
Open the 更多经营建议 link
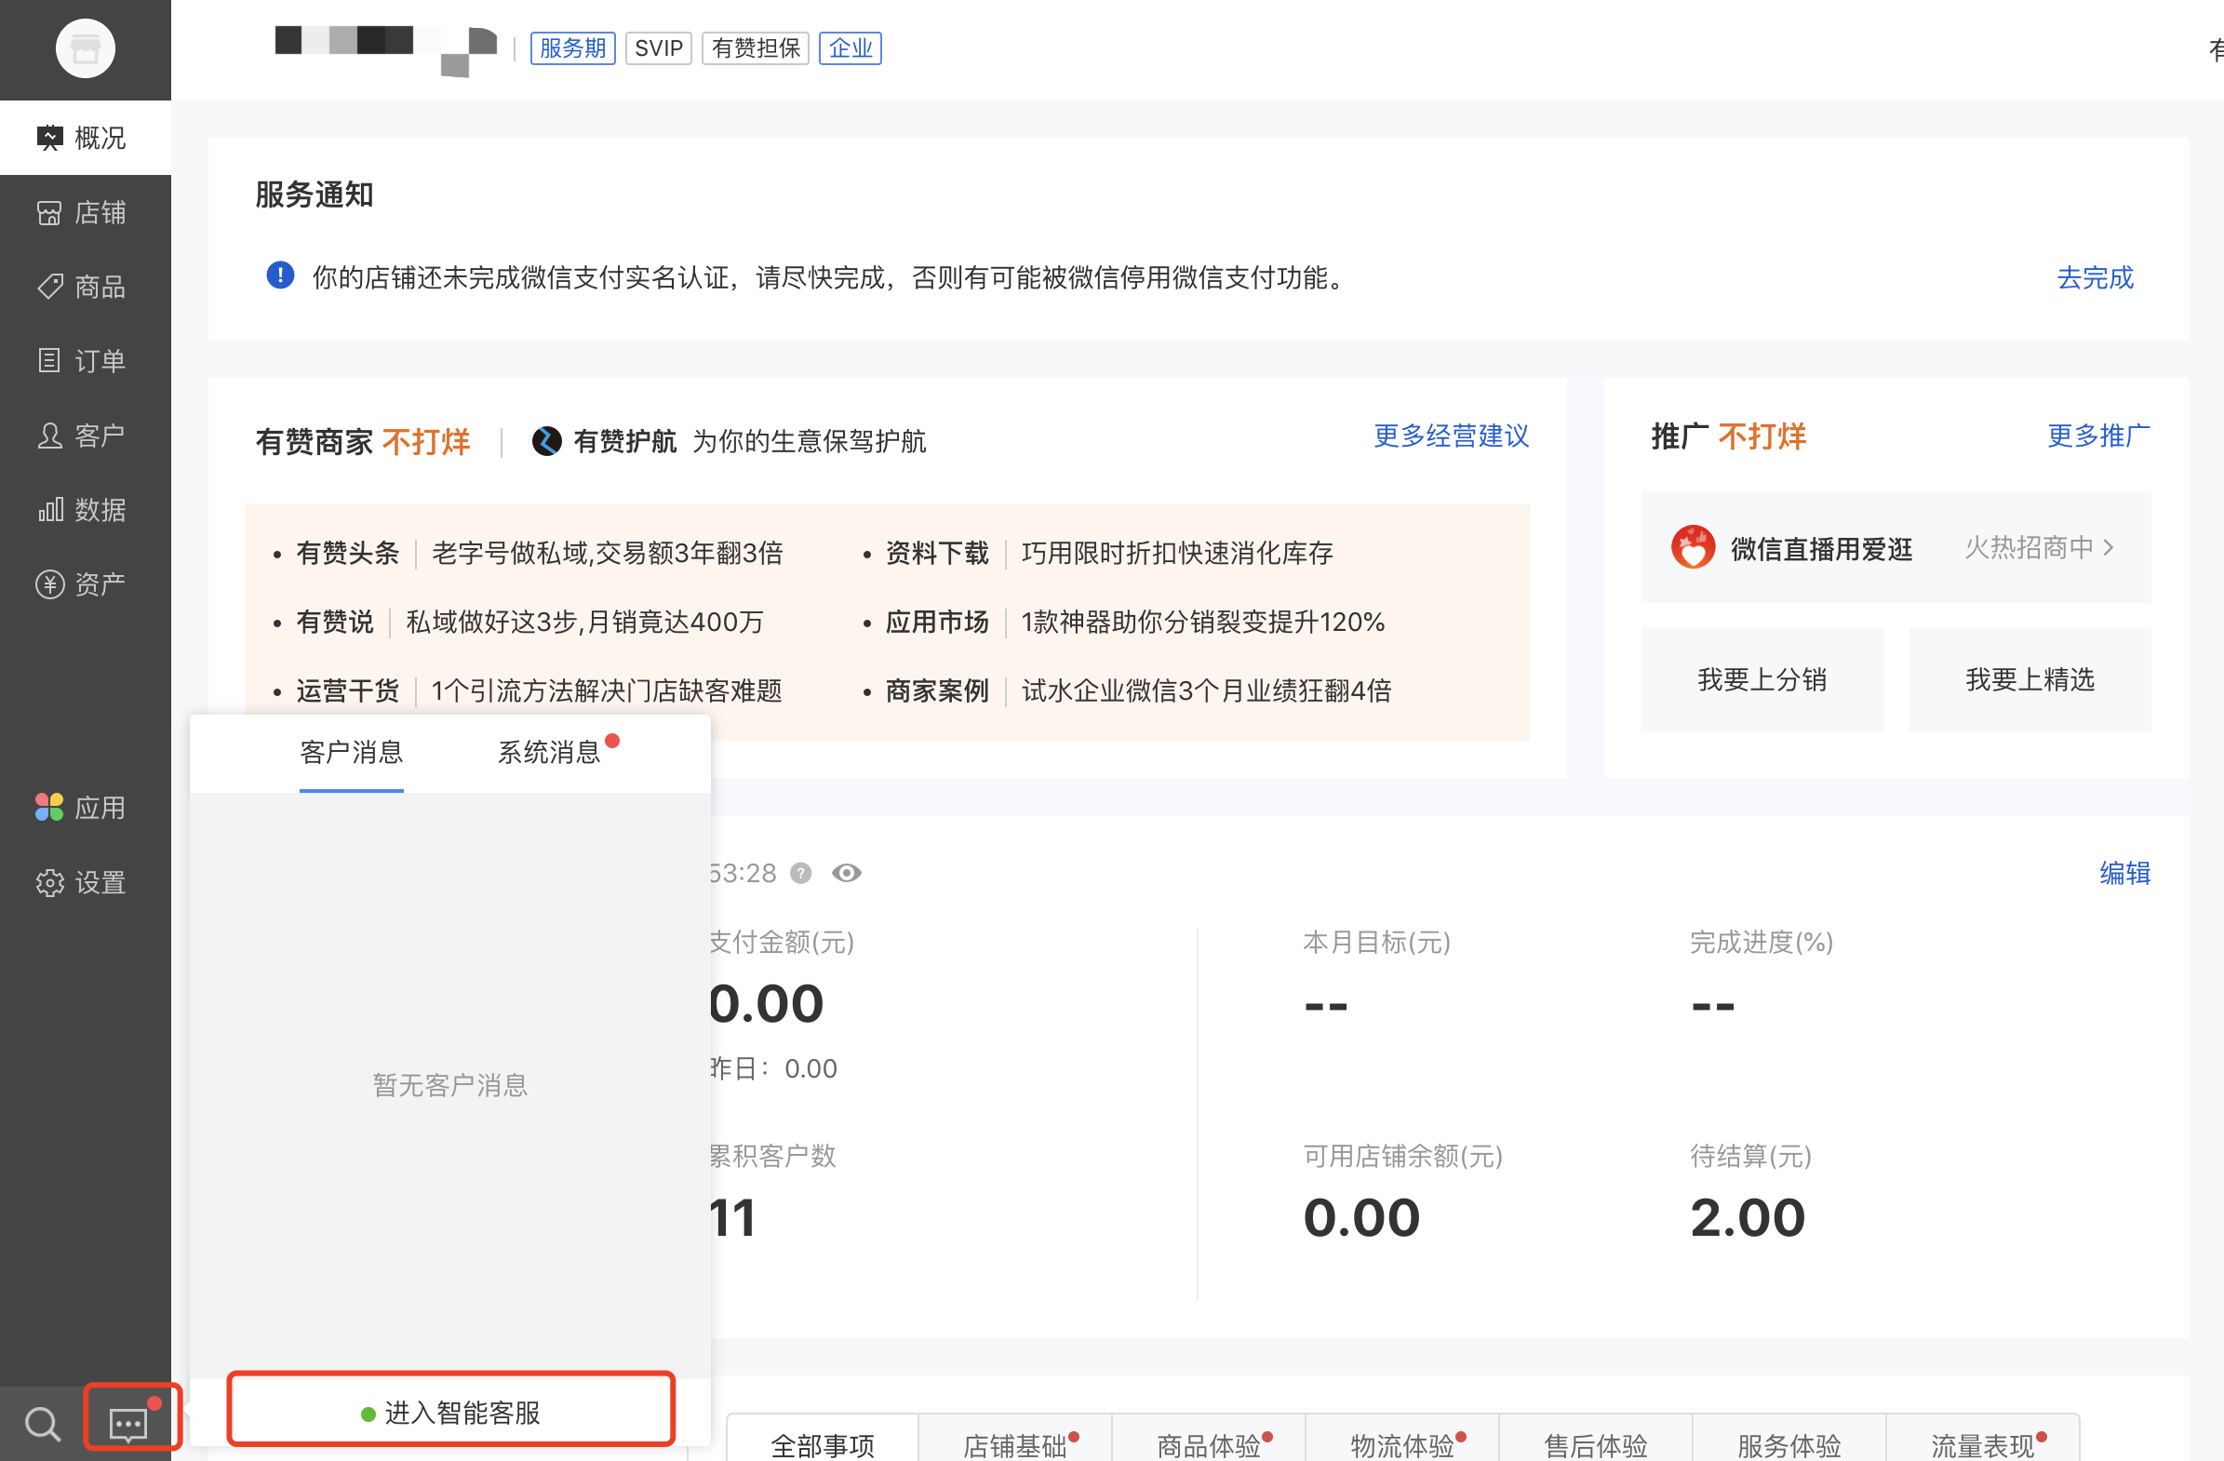tap(1452, 436)
